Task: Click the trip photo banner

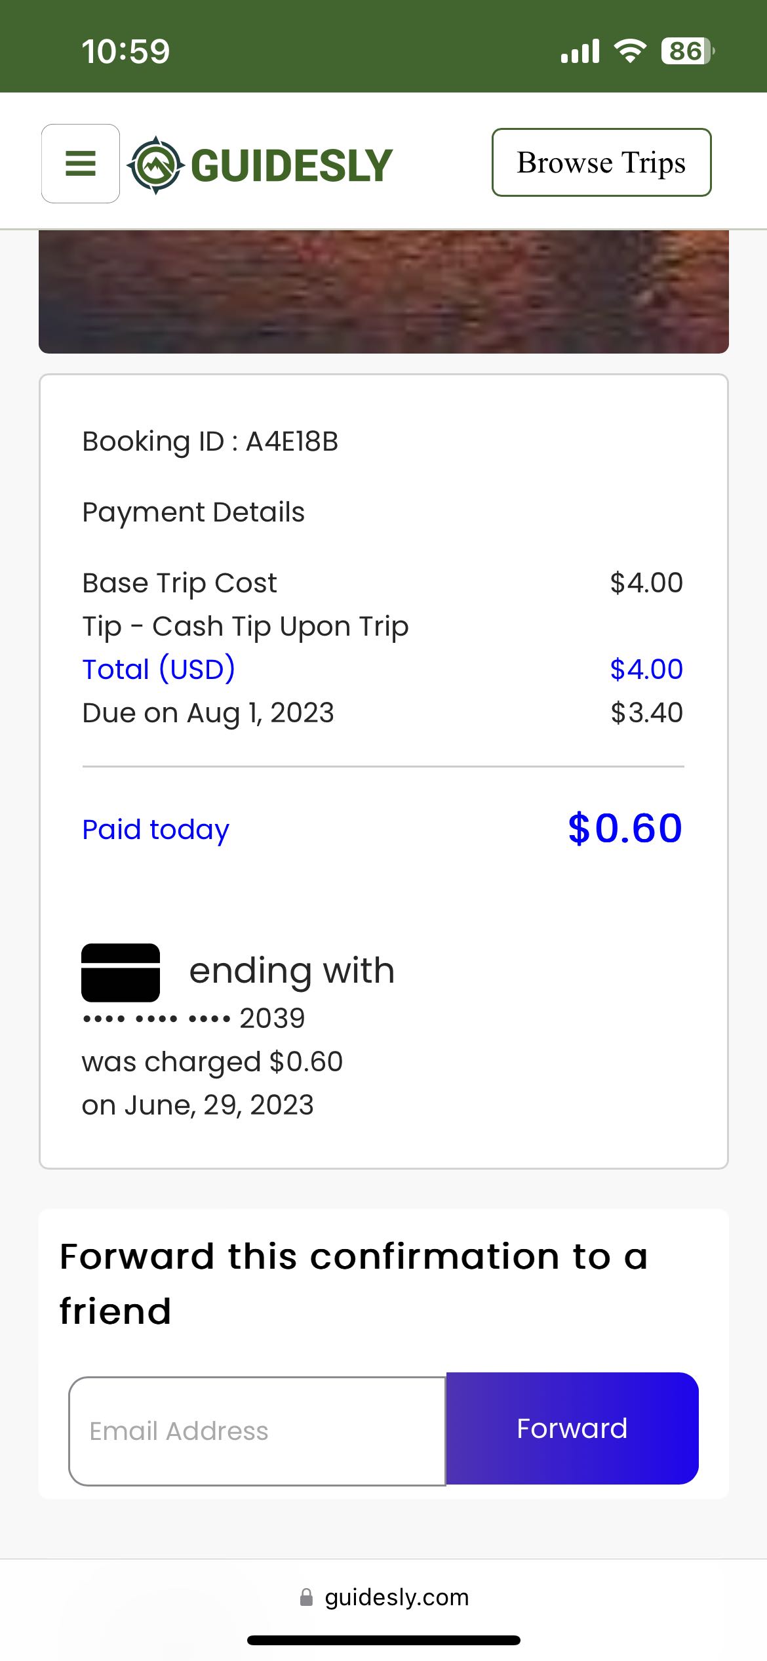Action: [x=383, y=291]
